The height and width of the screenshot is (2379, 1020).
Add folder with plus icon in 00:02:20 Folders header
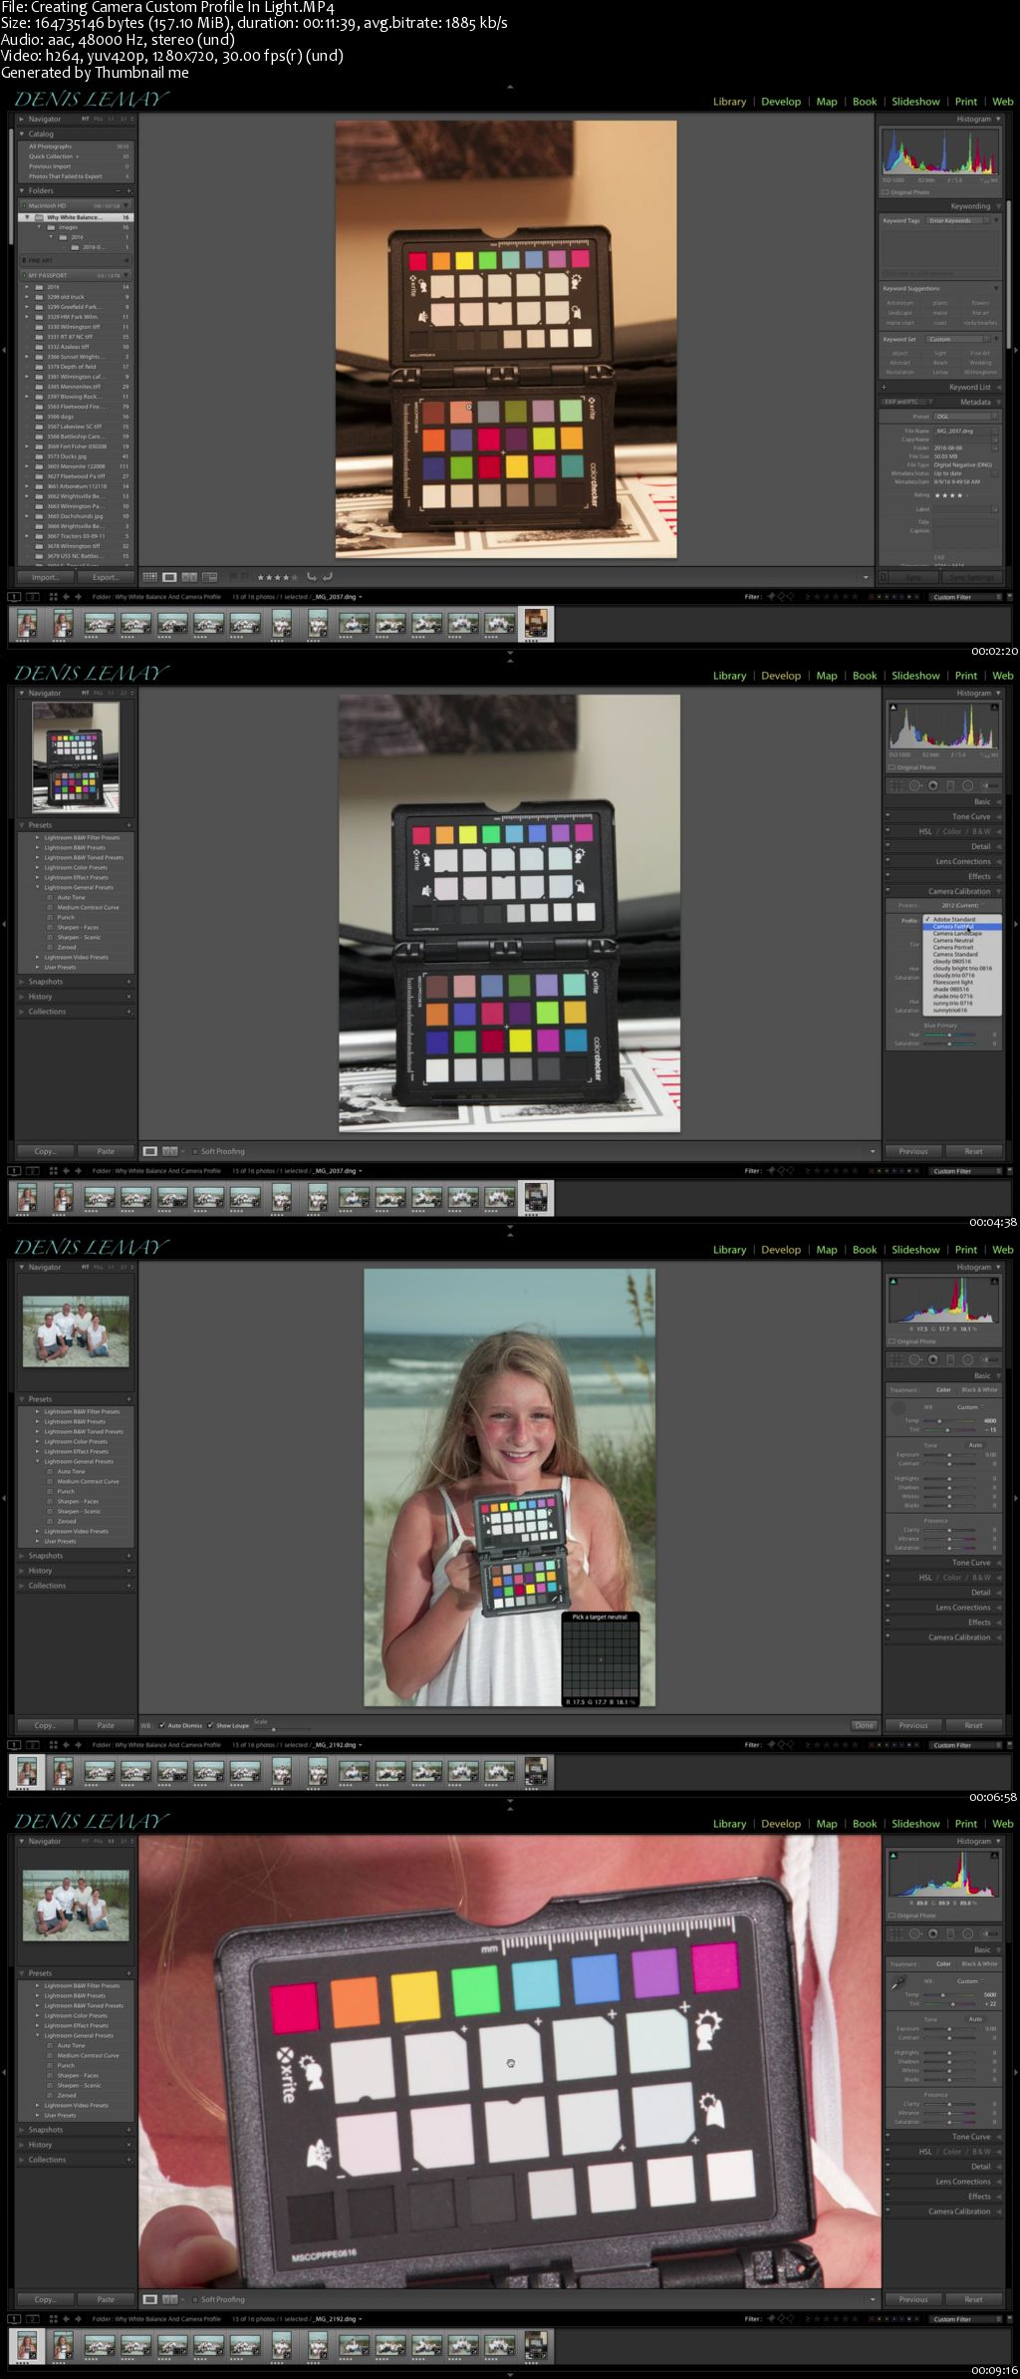click(128, 190)
